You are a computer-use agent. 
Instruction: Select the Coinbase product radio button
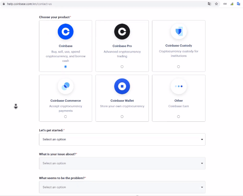click(66, 66)
